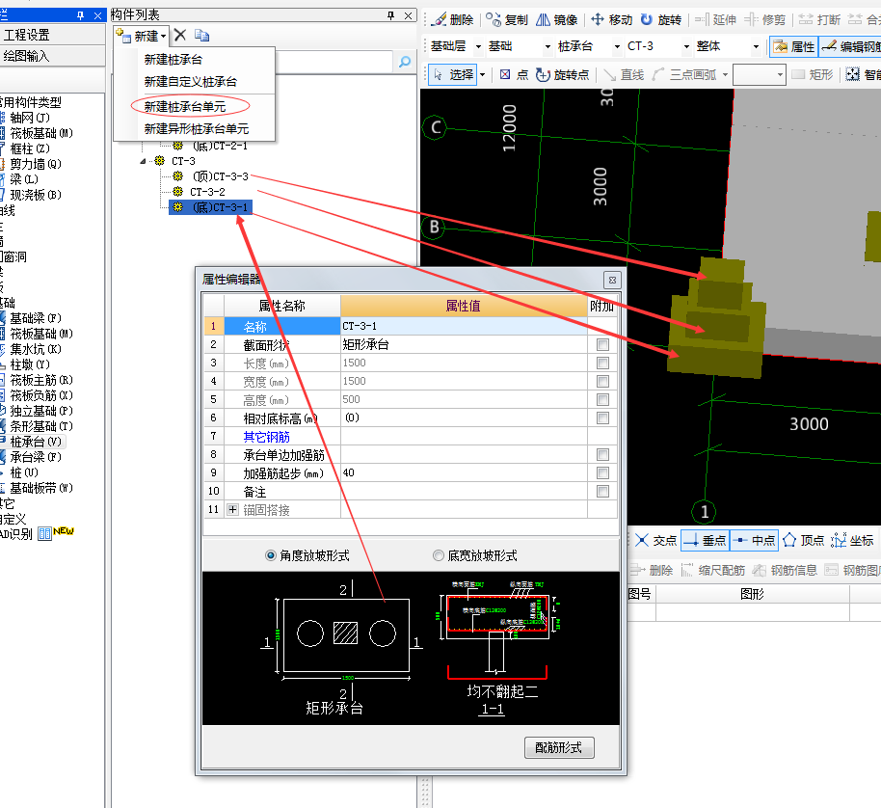The width and height of the screenshot is (881, 808).
Task: Open the CT-3 component dropdown
Action: point(686,46)
